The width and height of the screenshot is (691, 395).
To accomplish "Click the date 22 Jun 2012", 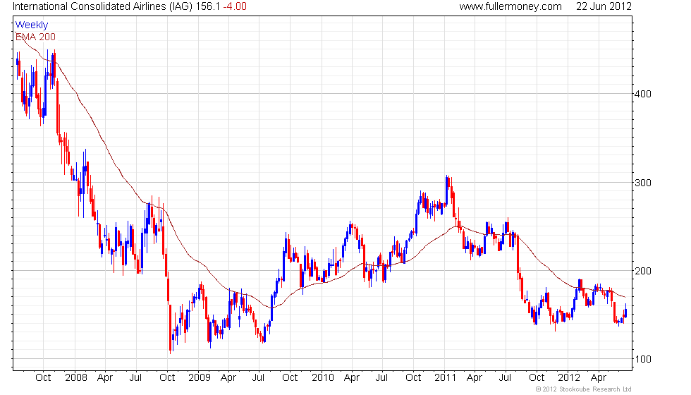I will [x=604, y=6].
